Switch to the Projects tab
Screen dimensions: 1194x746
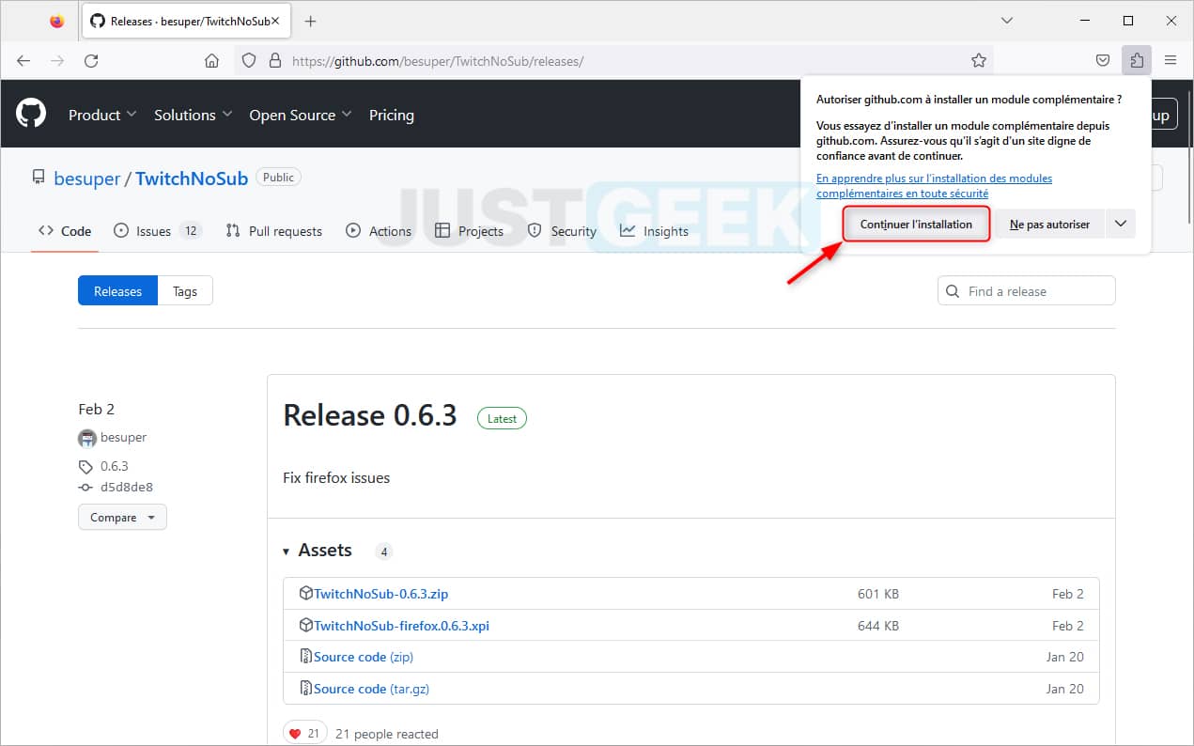[x=469, y=231]
